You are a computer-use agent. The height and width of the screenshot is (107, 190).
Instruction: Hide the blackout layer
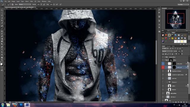(163, 90)
